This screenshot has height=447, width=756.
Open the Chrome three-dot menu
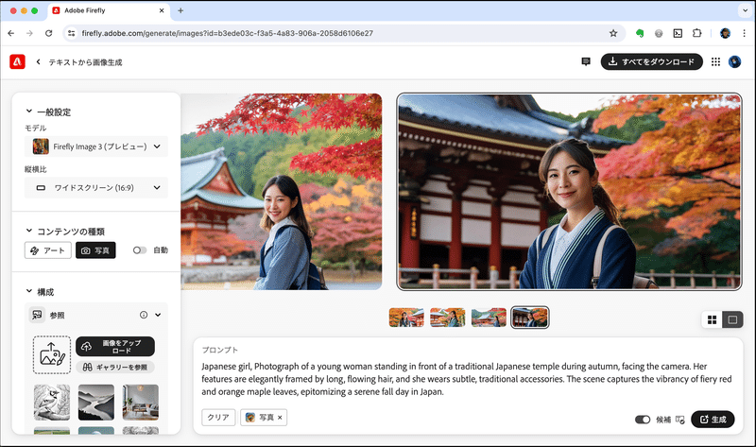coord(744,33)
